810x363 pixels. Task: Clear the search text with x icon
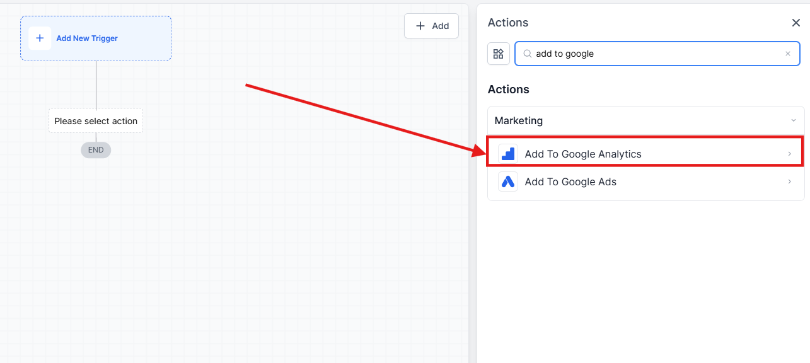pos(787,54)
